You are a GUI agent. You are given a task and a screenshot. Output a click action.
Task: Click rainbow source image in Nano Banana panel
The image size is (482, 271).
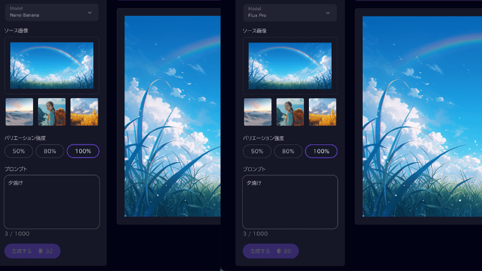pos(51,65)
